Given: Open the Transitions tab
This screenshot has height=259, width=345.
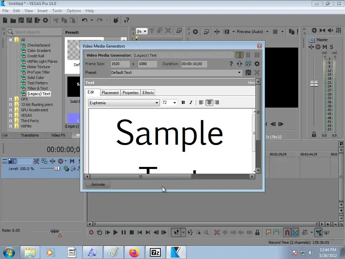Looking at the screenshot, I should [x=30, y=135].
